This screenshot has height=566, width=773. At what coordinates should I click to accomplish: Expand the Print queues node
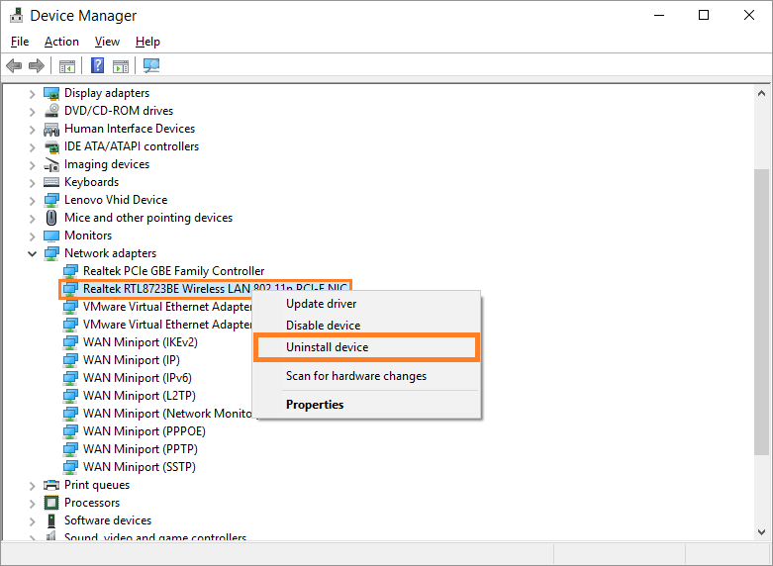pyautogui.click(x=32, y=485)
